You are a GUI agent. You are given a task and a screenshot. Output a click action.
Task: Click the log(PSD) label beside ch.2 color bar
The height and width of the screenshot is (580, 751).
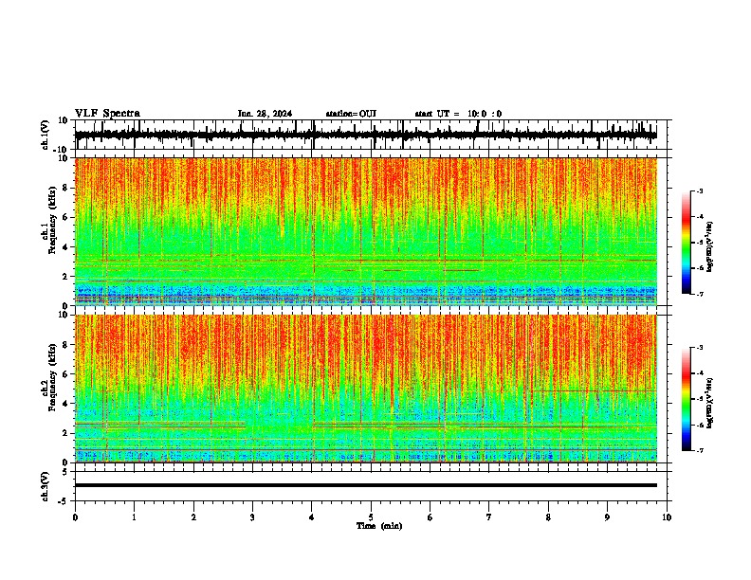click(709, 403)
